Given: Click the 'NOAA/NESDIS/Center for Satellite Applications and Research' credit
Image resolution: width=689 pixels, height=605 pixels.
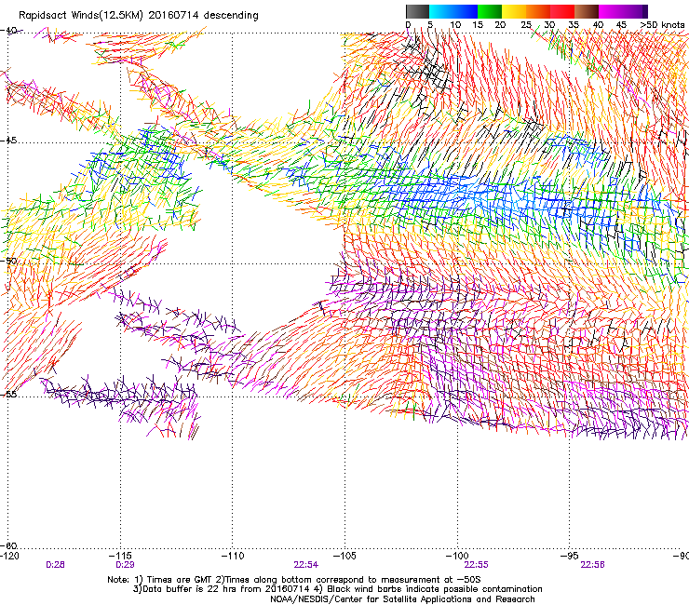Looking at the screenshot, I should 402,599.
